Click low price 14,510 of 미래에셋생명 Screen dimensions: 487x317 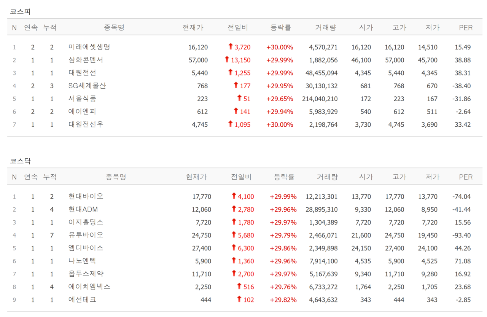pos(428,47)
